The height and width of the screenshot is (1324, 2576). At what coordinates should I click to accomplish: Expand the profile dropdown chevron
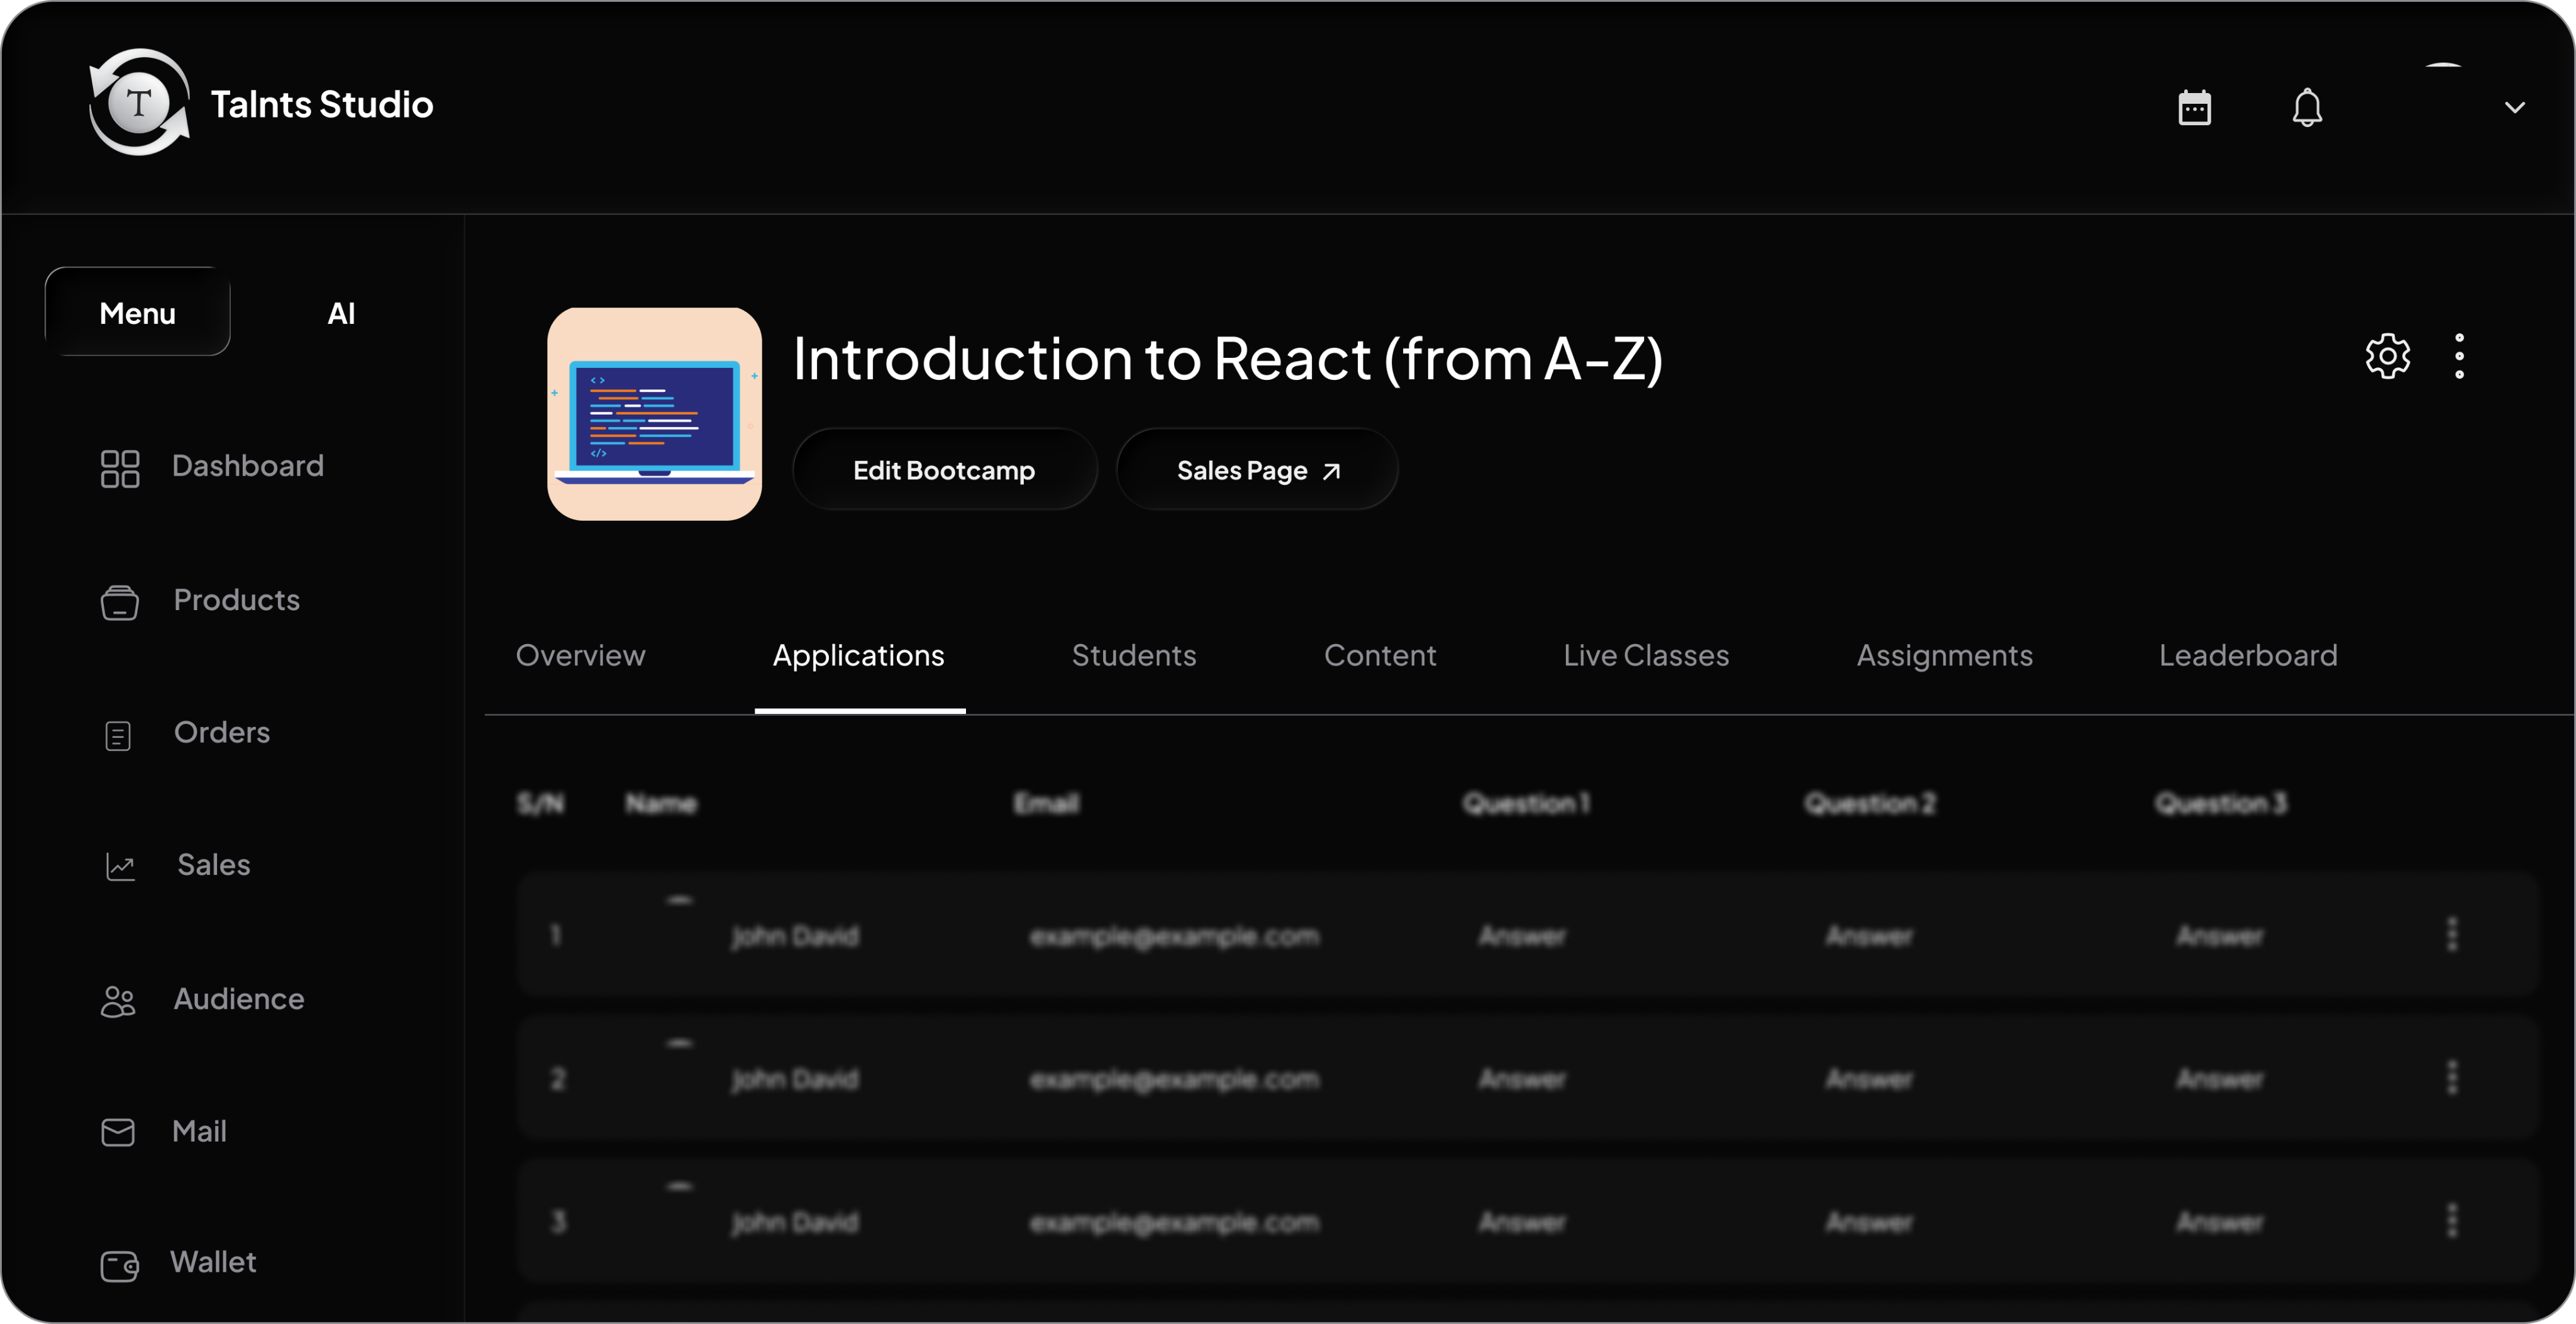point(2514,107)
